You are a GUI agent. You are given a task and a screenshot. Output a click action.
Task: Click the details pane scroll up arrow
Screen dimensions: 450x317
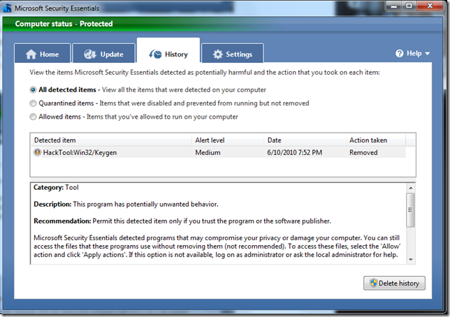[411, 188]
